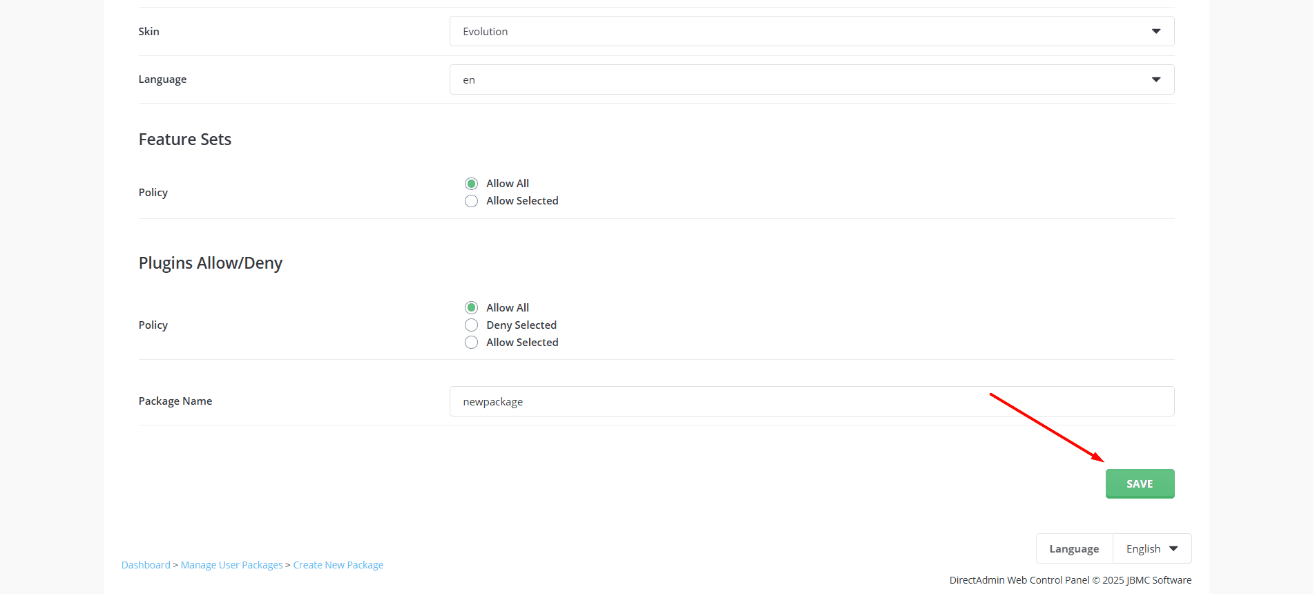Click the Feature Sets section heading
1315x594 pixels.
185,140
